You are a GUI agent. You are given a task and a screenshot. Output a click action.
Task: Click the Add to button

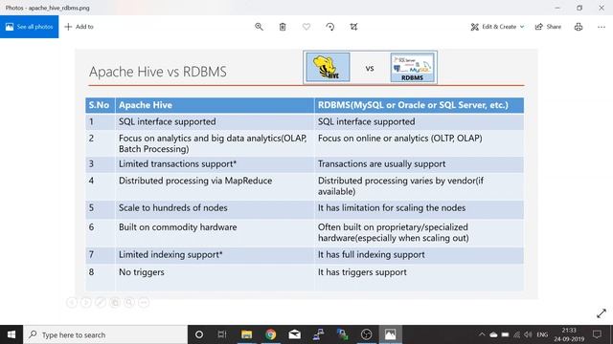click(79, 27)
